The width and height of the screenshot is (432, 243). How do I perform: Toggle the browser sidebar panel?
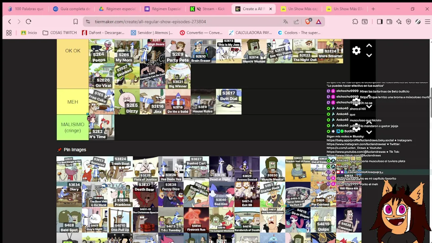pos(380,22)
